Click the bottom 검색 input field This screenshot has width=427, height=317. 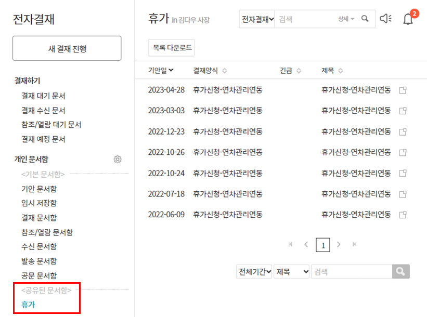tap(351, 271)
